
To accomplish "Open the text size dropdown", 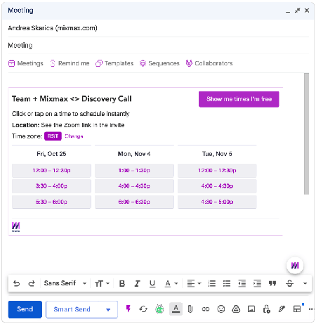I will pos(102,283).
